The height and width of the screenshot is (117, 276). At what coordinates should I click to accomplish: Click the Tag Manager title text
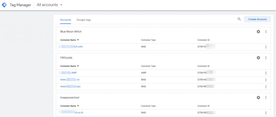[20, 5]
